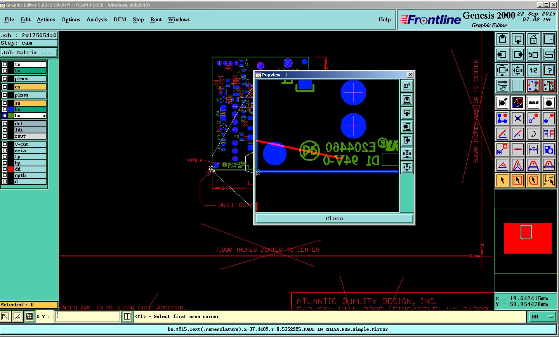Click the Help menu button
Image resolution: width=559 pixels, height=337 pixels.
pyautogui.click(x=385, y=19)
